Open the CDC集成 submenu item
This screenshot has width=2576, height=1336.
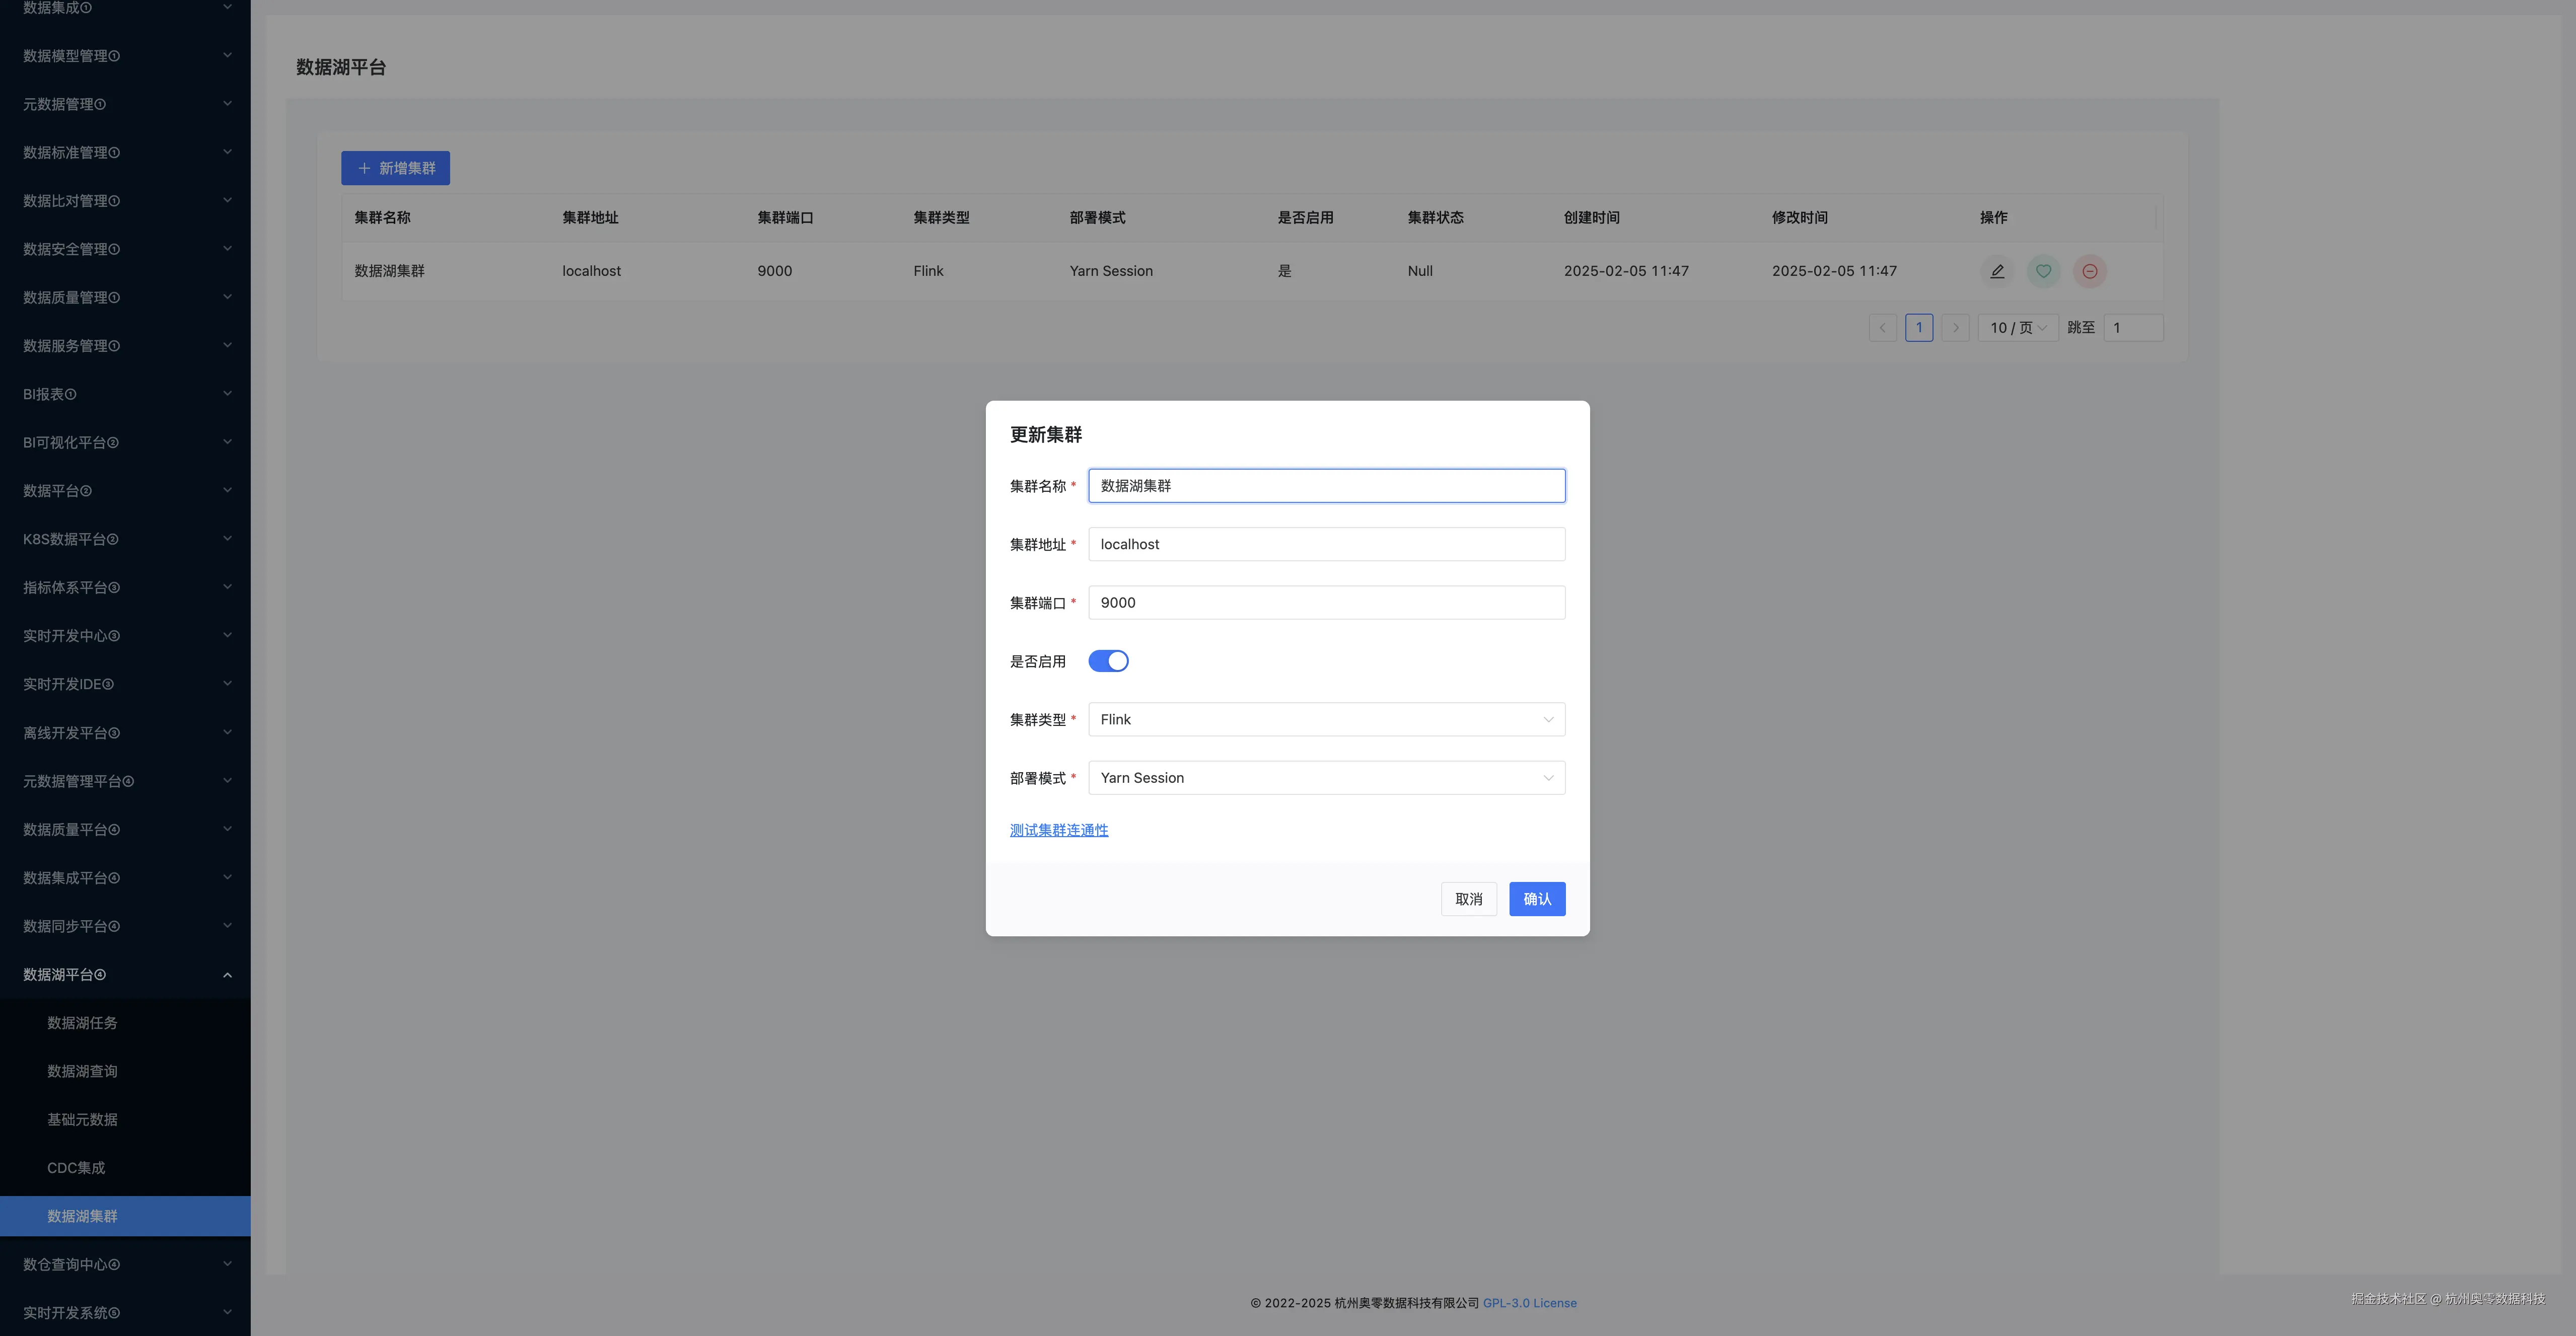(125, 1168)
